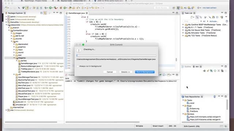Click the New Task icon in Task List
This screenshot has height=131, width=234.
click(x=192, y=17)
